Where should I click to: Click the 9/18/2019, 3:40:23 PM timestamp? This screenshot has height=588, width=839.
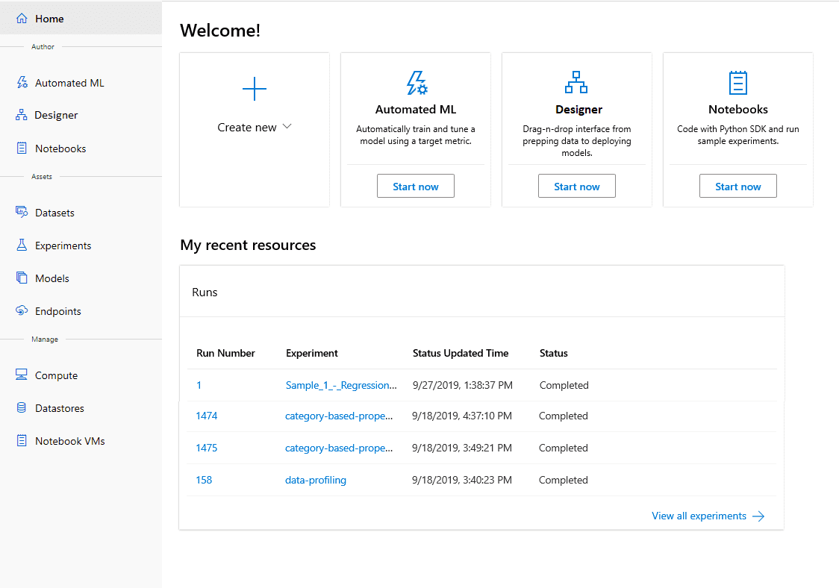tap(462, 480)
